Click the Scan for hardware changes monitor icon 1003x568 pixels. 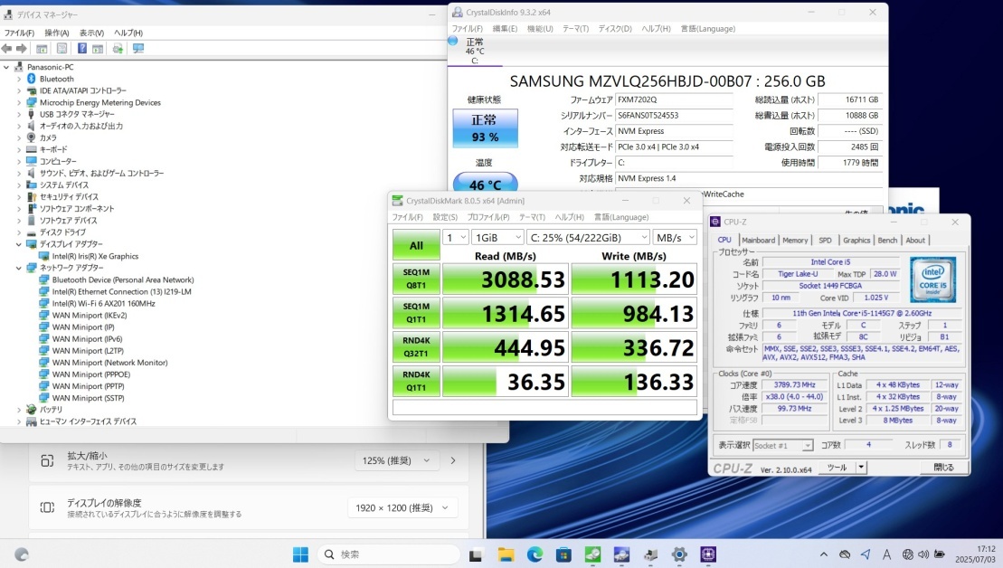[x=138, y=49]
